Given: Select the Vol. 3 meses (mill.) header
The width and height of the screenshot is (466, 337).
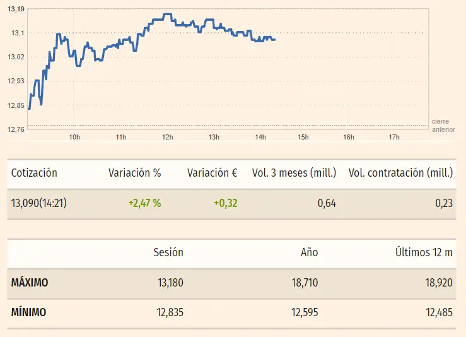Looking at the screenshot, I should (x=294, y=173).
